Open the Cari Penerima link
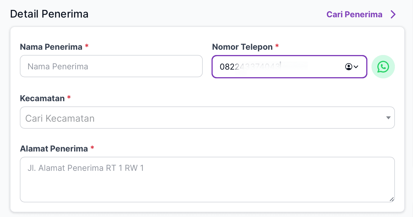The height and width of the screenshot is (217, 413). pos(354,14)
